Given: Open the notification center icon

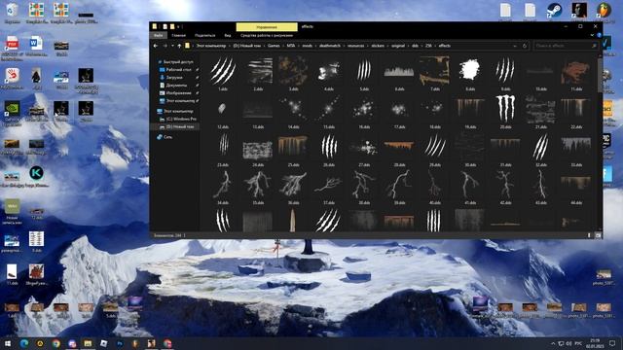Looking at the screenshot, I should tap(612, 343).
